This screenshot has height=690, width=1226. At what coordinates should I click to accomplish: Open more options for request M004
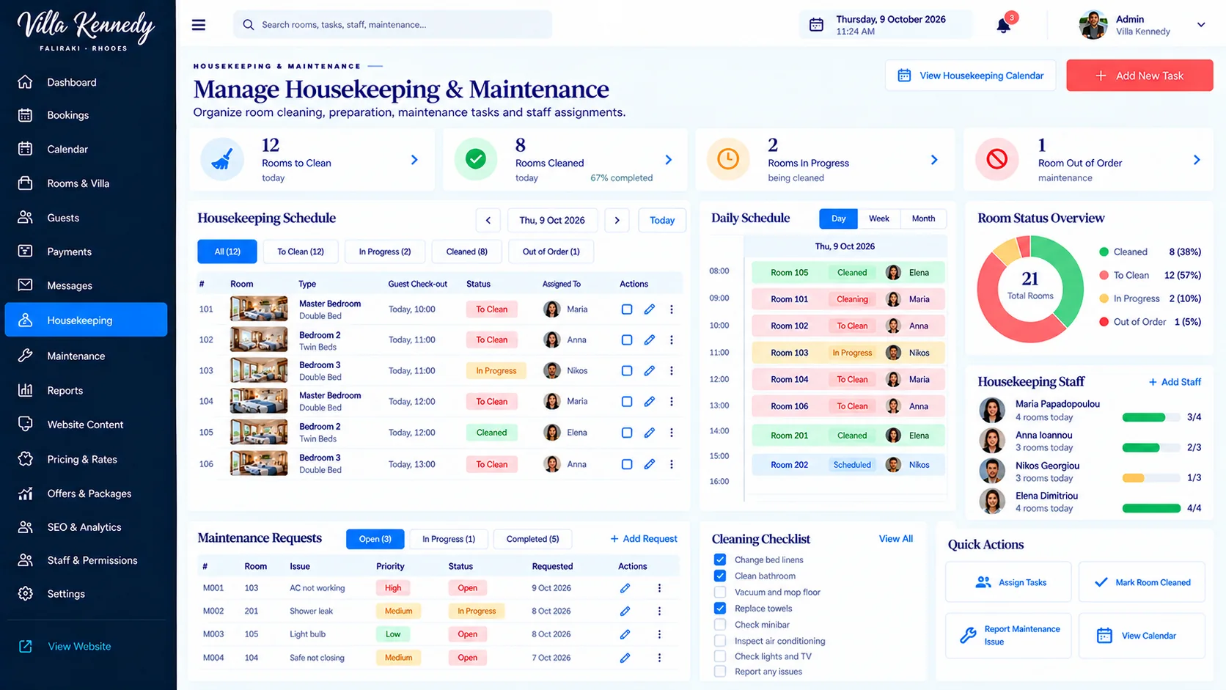(659, 658)
